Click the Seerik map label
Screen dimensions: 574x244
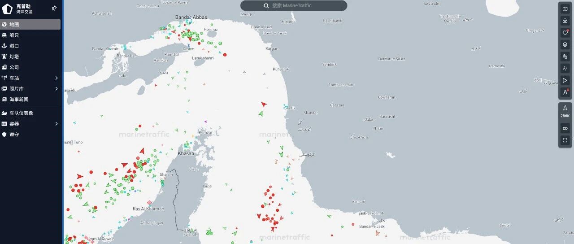point(291,108)
